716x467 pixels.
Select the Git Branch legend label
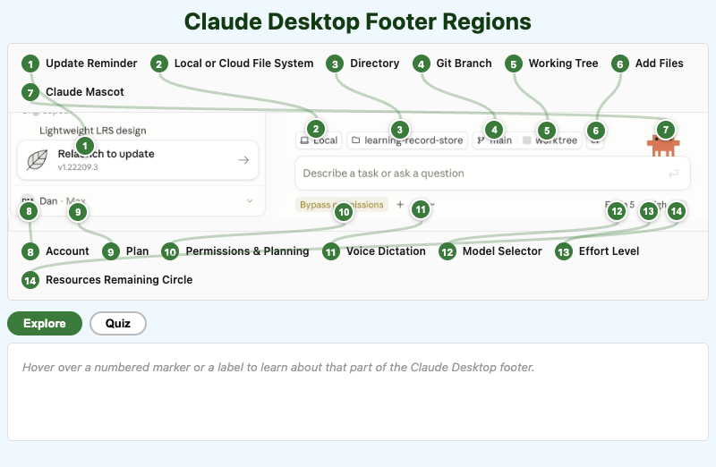click(x=464, y=64)
